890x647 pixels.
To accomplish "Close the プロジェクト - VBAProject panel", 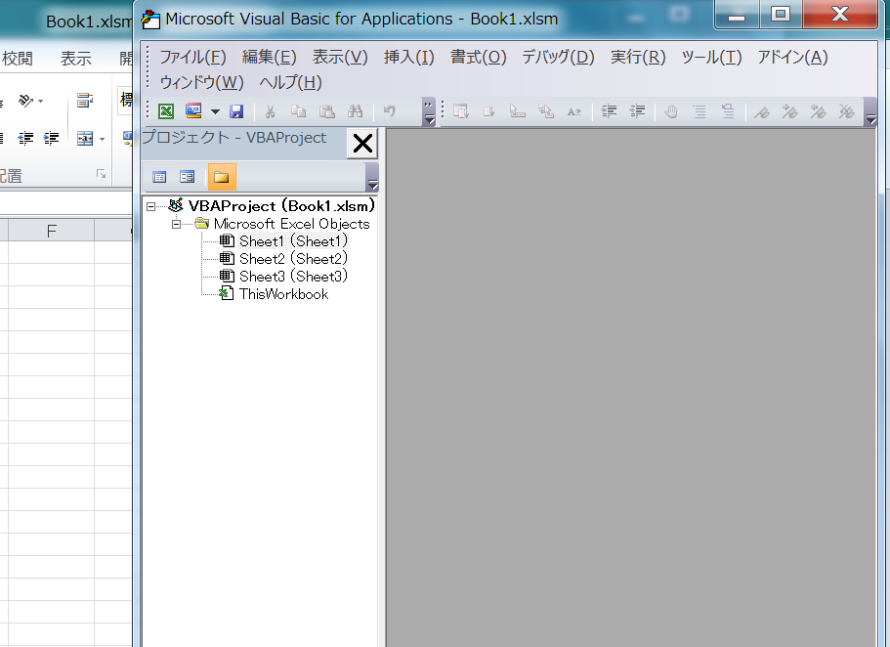I will tap(362, 143).
